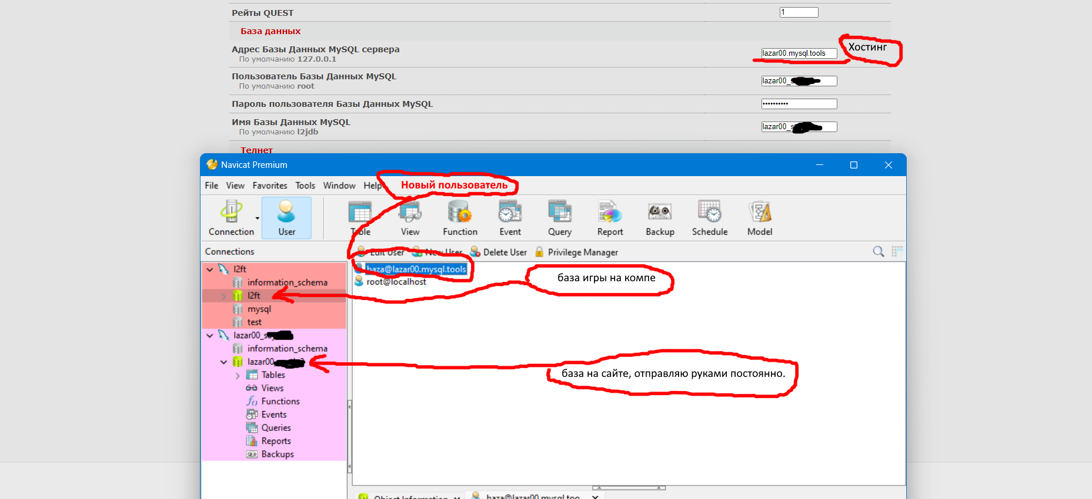Open the Connection dropdown arrow
Viewport: 1092px width, 499px height.
(258, 218)
